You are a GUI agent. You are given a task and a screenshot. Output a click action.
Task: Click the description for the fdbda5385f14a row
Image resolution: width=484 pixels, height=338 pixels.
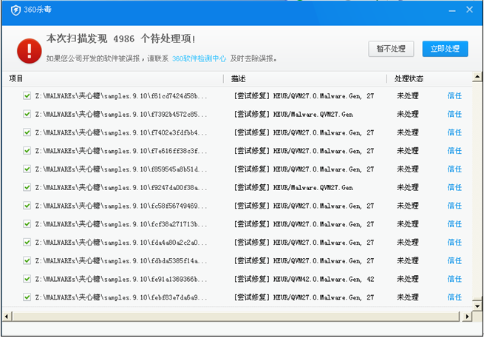pyautogui.click(x=304, y=261)
